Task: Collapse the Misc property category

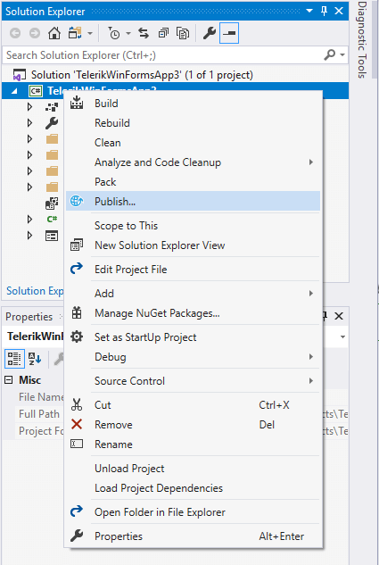Action: 9,379
